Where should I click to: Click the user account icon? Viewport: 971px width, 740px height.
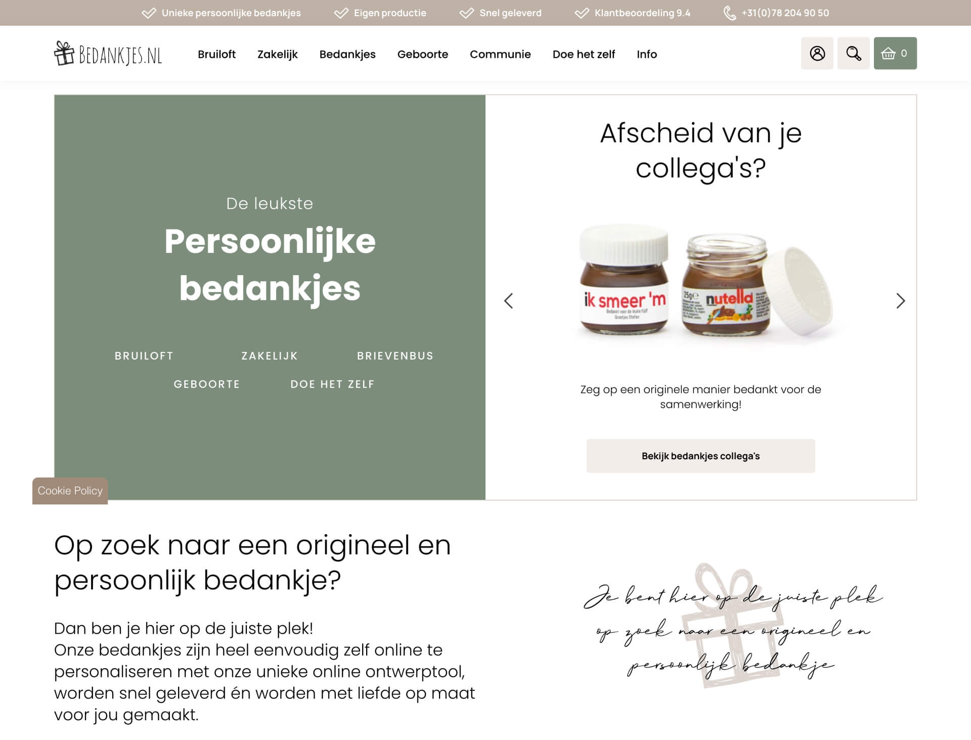click(816, 53)
